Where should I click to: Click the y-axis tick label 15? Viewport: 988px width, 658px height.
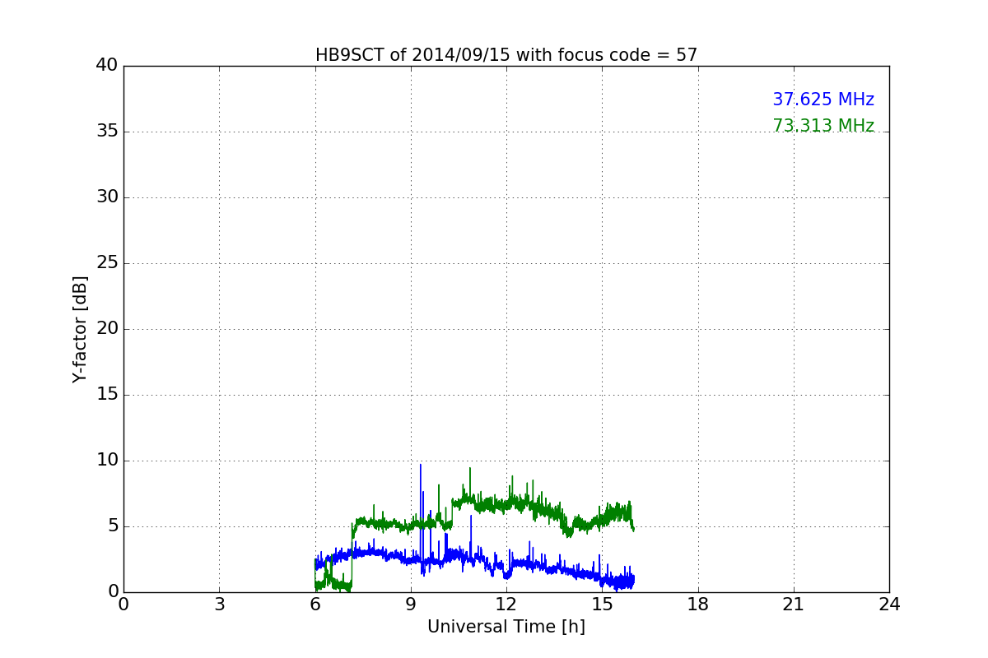tap(107, 395)
